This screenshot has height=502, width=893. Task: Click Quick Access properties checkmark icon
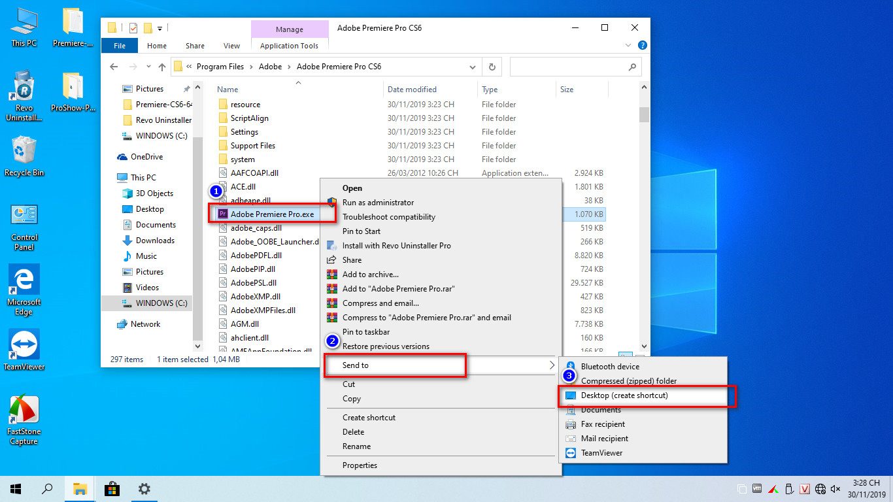pyautogui.click(x=133, y=27)
